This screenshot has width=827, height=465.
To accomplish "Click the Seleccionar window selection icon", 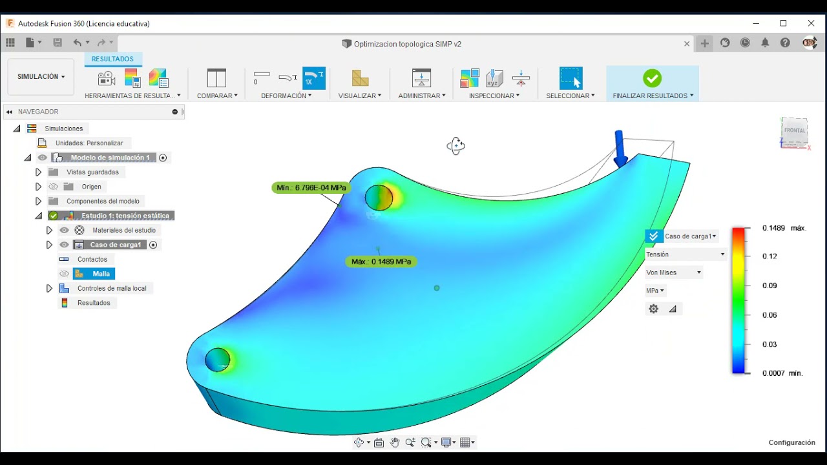I will click(571, 78).
